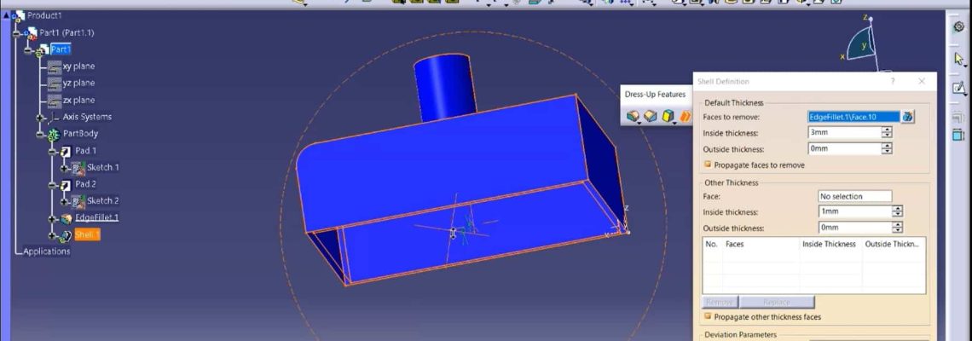
Task: Select the Edge Fillet icon in Dress-Up Features
Action: click(x=633, y=116)
